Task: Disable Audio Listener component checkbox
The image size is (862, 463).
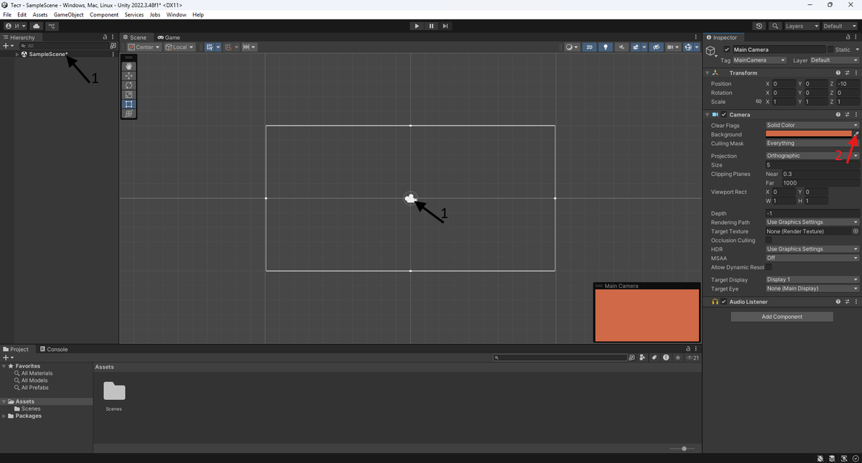Action: coord(724,301)
